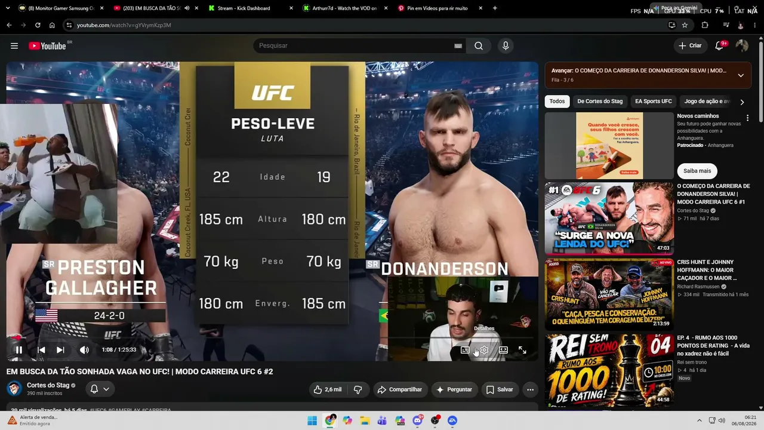Open the Windows Start menu
This screenshot has height=430, width=764.
click(x=312, y=420)
